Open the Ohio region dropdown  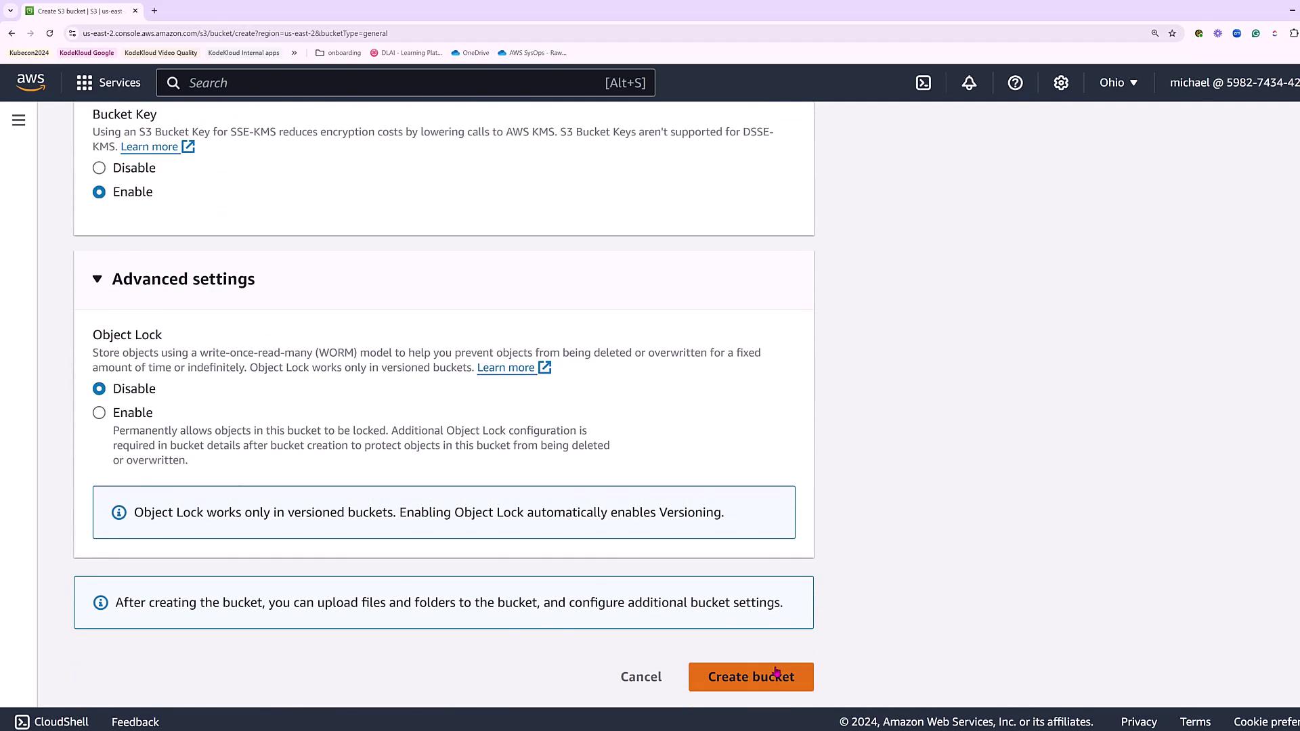tap(1118, 83)
